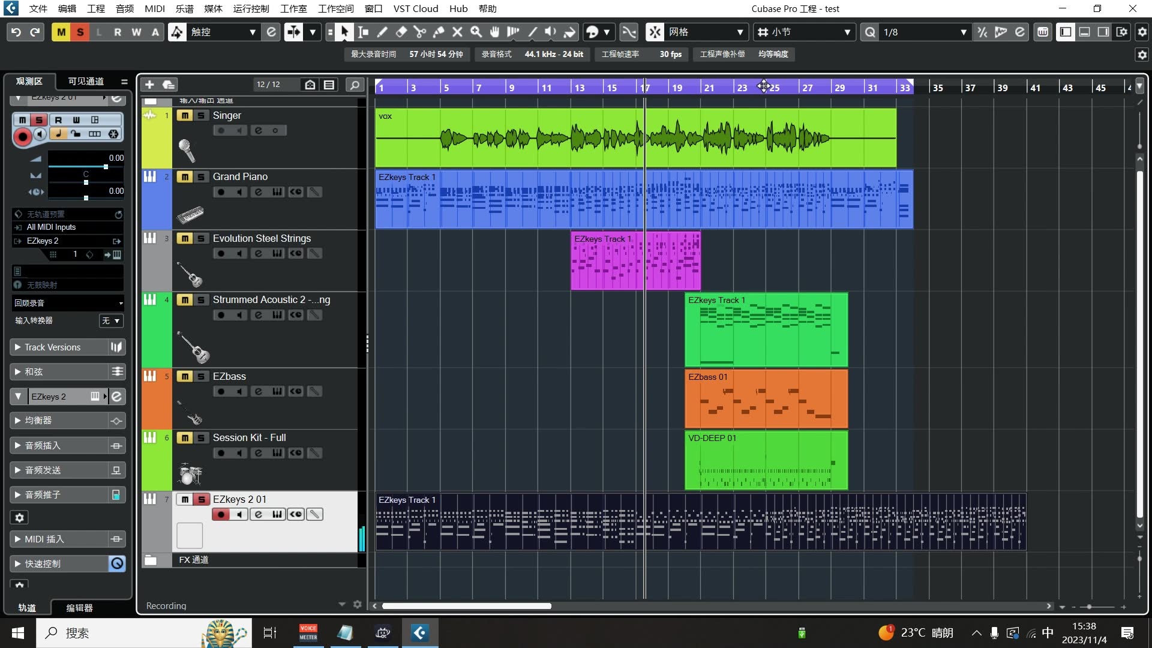The height and width of the screenshot is (648, 1152).
Task: Switch to the 编辑器 tab
Action: pos(79,608)
